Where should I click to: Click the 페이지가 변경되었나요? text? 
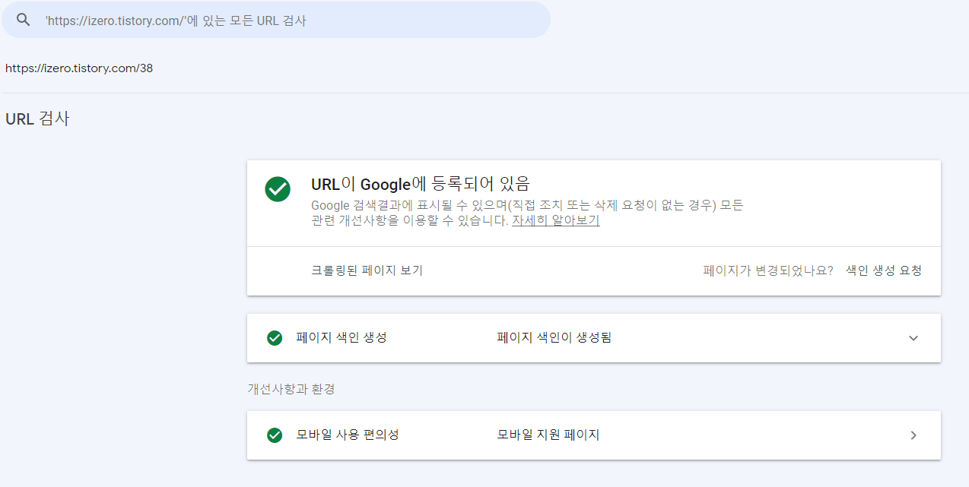(768, 270)
